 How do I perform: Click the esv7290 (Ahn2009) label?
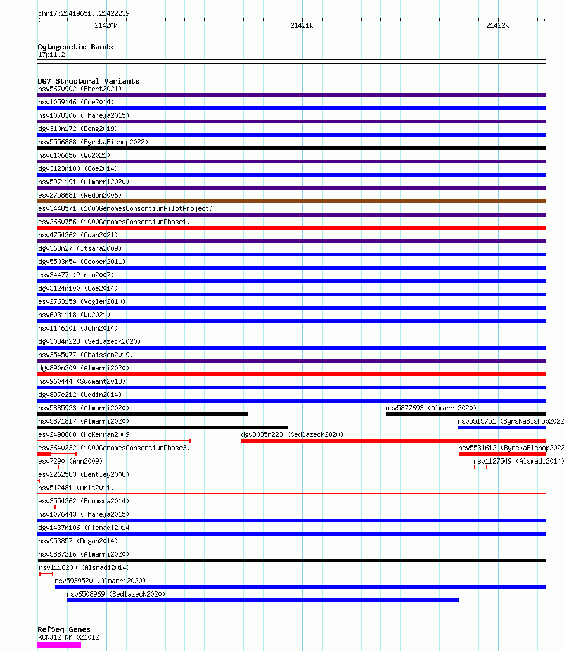pos(70,461)
